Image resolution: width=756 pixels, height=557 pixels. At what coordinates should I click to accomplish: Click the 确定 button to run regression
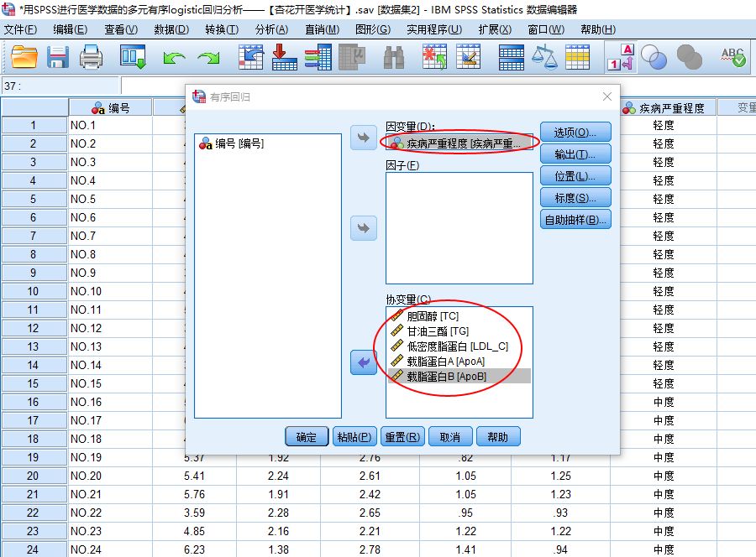[x=306, y=435]
